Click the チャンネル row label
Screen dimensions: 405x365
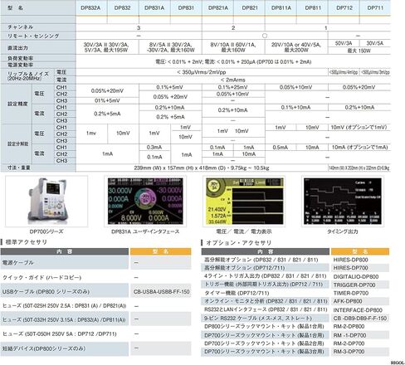click(21, 27)
